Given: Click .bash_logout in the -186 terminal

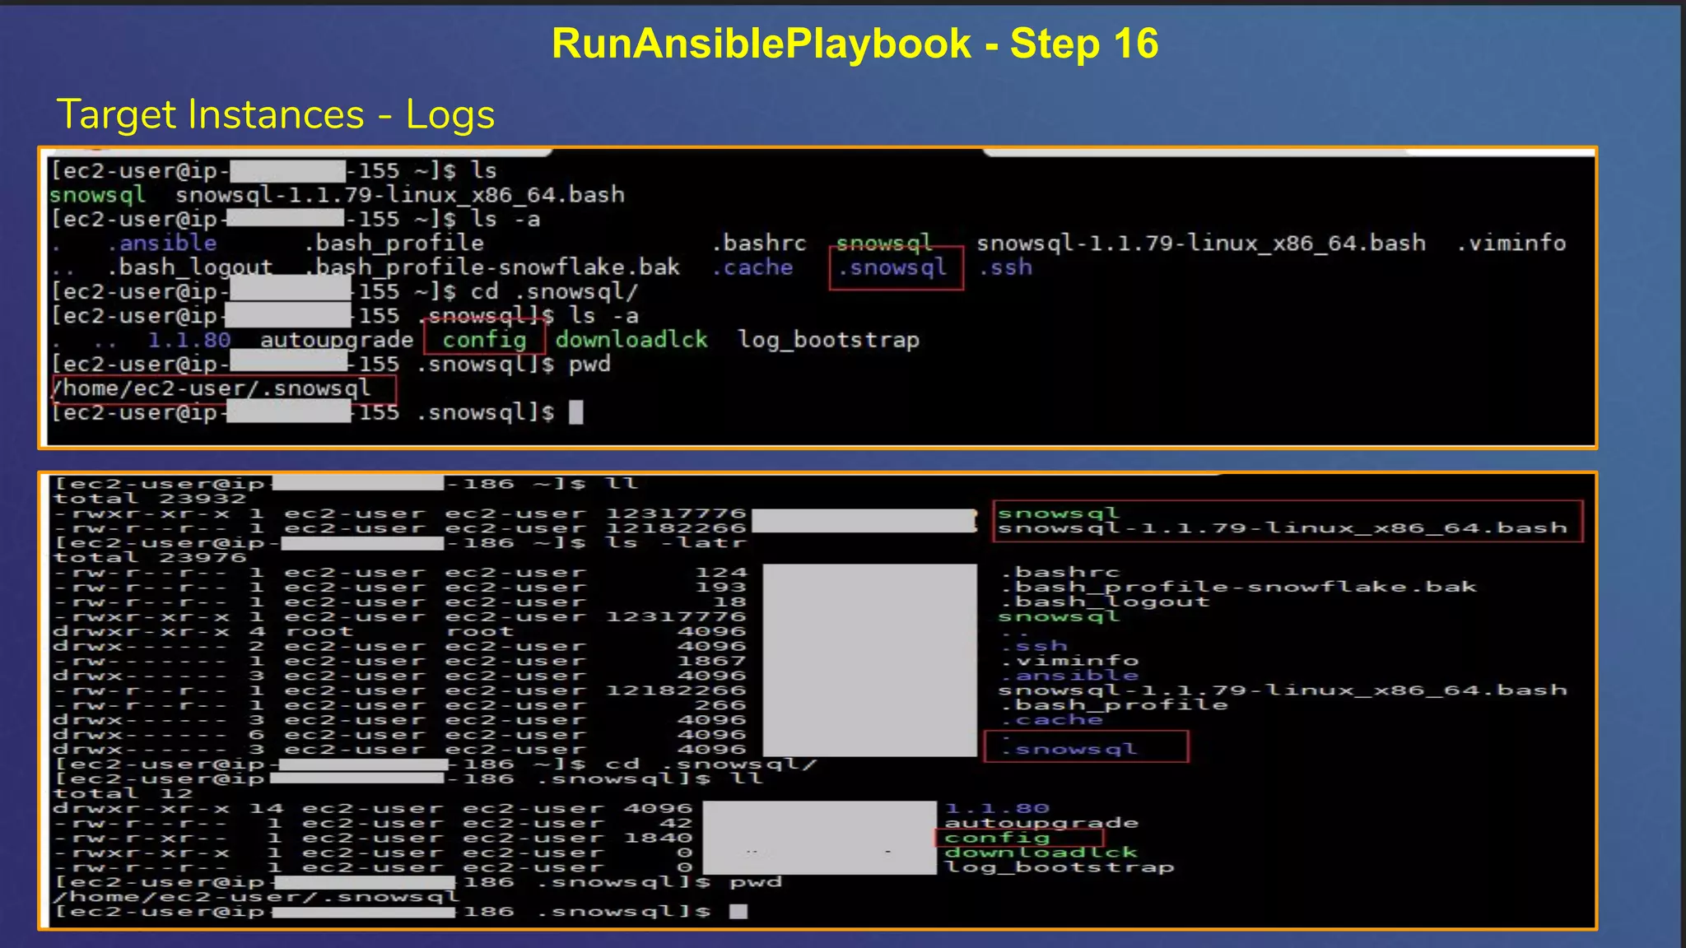Looking at the screenshot, I should click(x=1105, y=602).
